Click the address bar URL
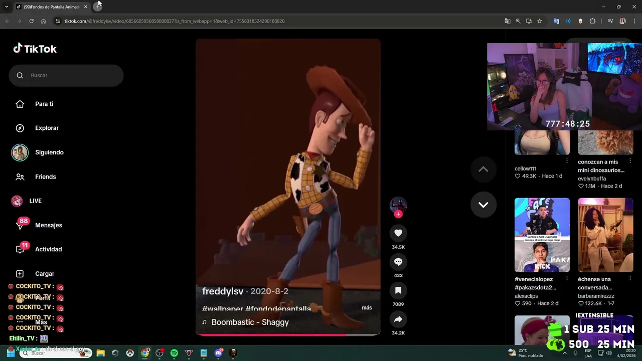Screen dimensions: 642x361 point(175,21)
